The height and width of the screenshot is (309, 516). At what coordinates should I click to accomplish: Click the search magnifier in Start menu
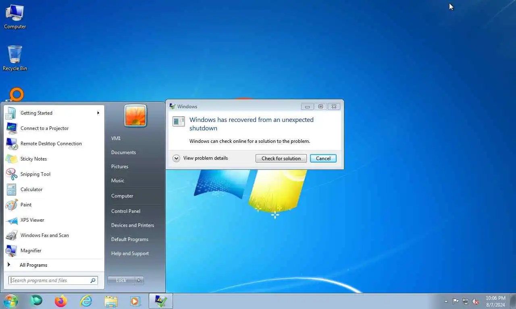point(93,280)
